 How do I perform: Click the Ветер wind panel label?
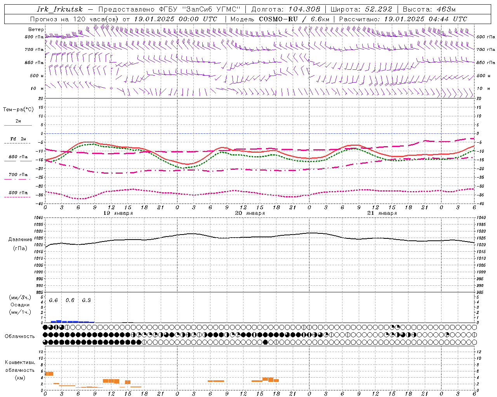(x=36, y=29)
